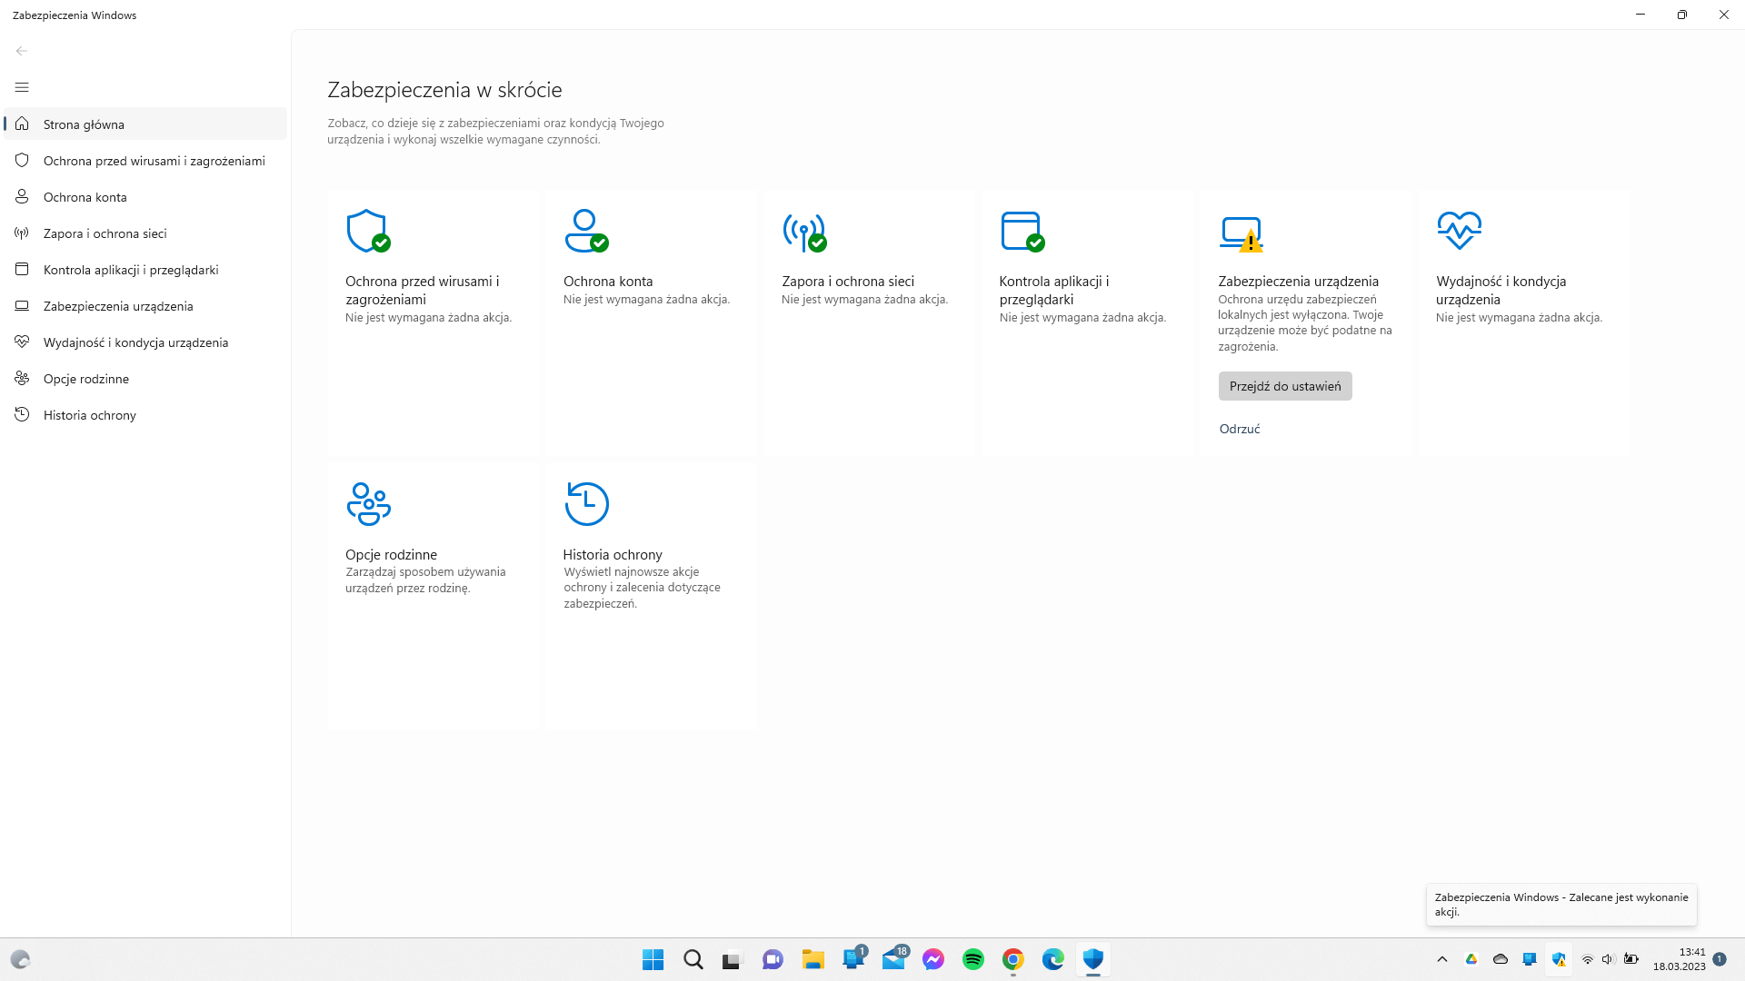Viewport: 1745px width, 981px height.
Task: Click the back arrow in the top left
Action: pyautogui.click(x=22, y=51)
